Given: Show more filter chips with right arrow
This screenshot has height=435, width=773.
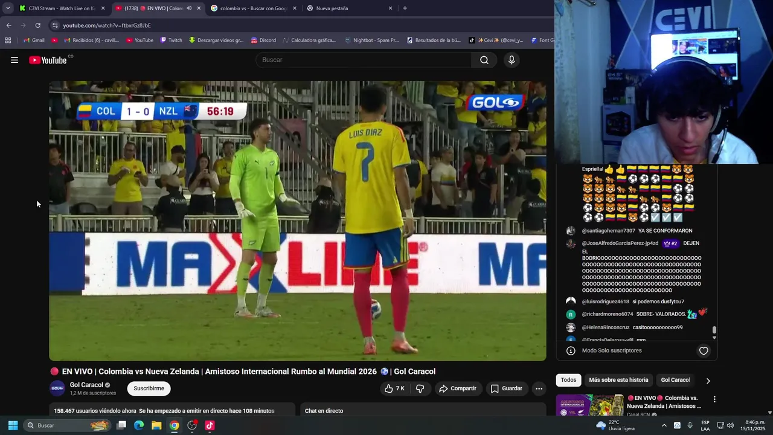Looking at the screenshot, I should 708,381.
